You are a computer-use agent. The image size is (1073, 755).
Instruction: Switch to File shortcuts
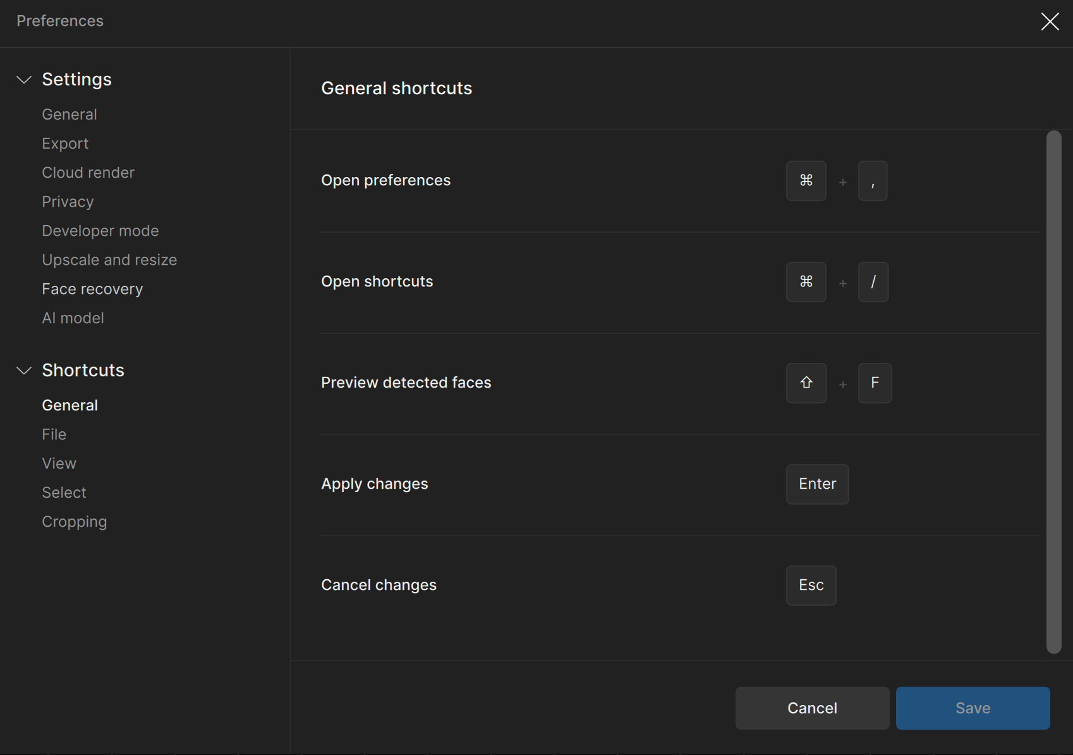pyautogui.click(x=54, y=434)
